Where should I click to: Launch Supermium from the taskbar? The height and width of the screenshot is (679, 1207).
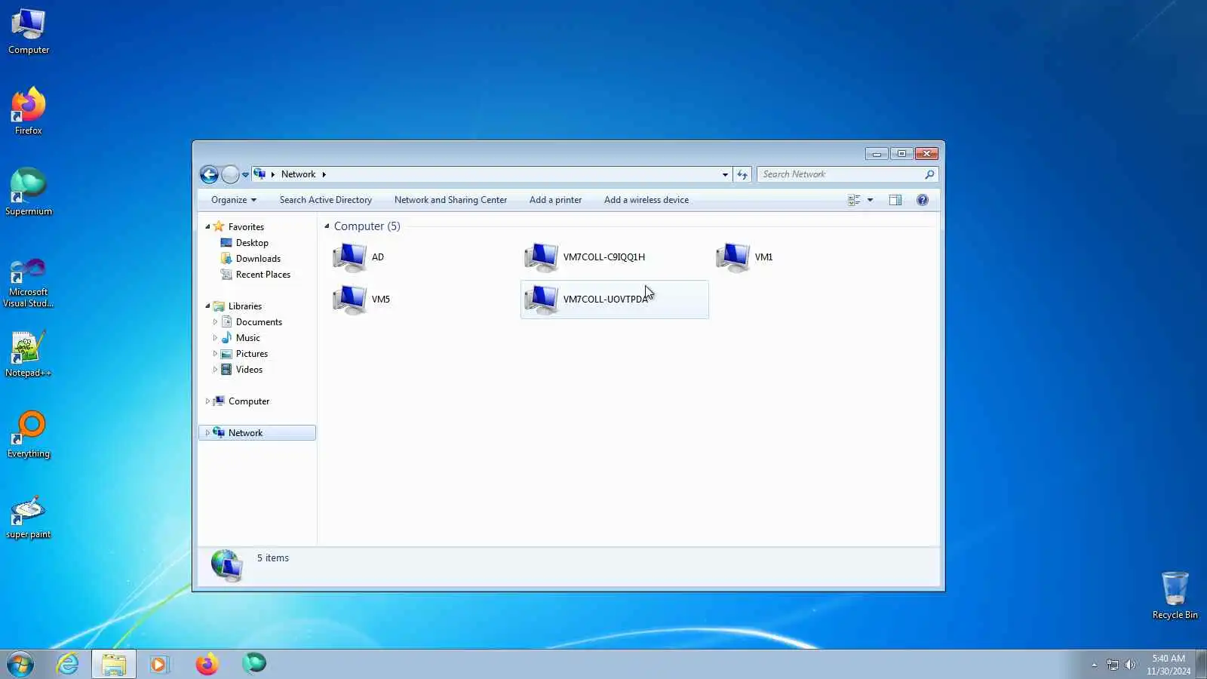253,664
